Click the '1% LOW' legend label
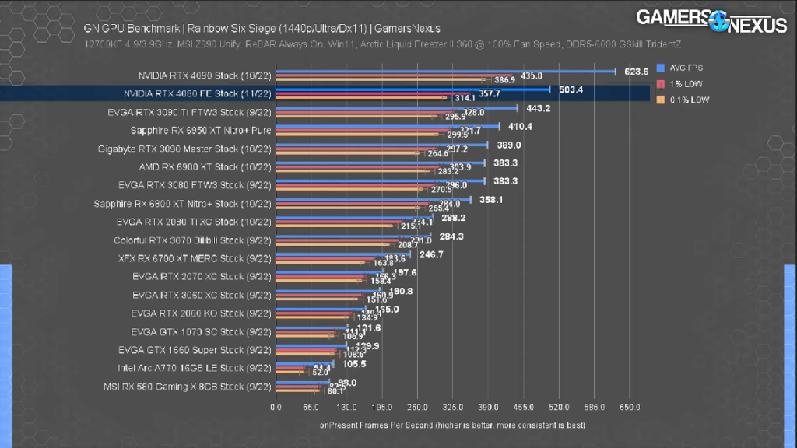Screen dimensions: 797x448 (685, 84)
